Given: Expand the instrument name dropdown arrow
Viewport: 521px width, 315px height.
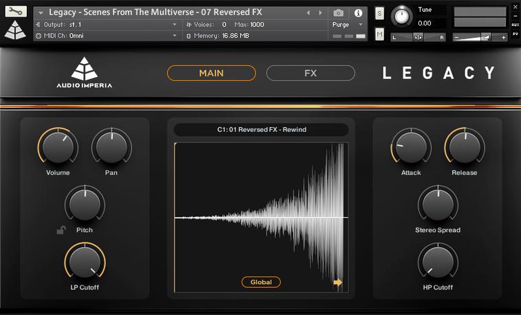Looking at the screenshot, I should click(41, 13).
